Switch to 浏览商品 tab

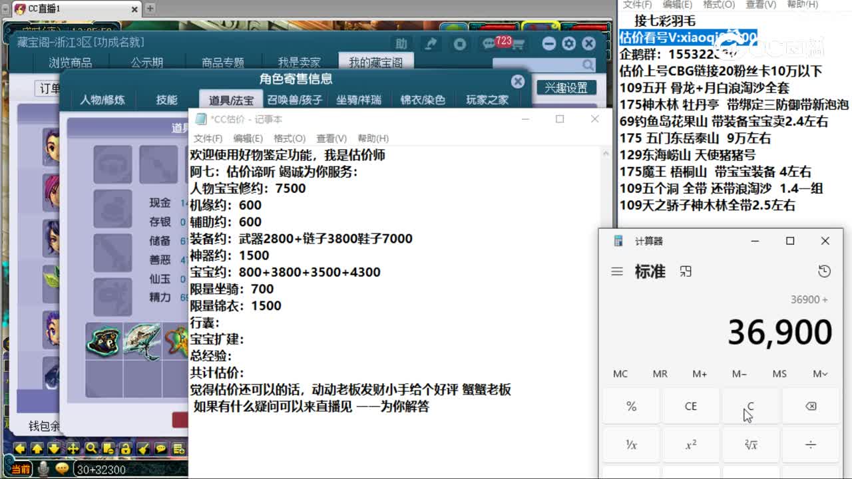point(71,63)
